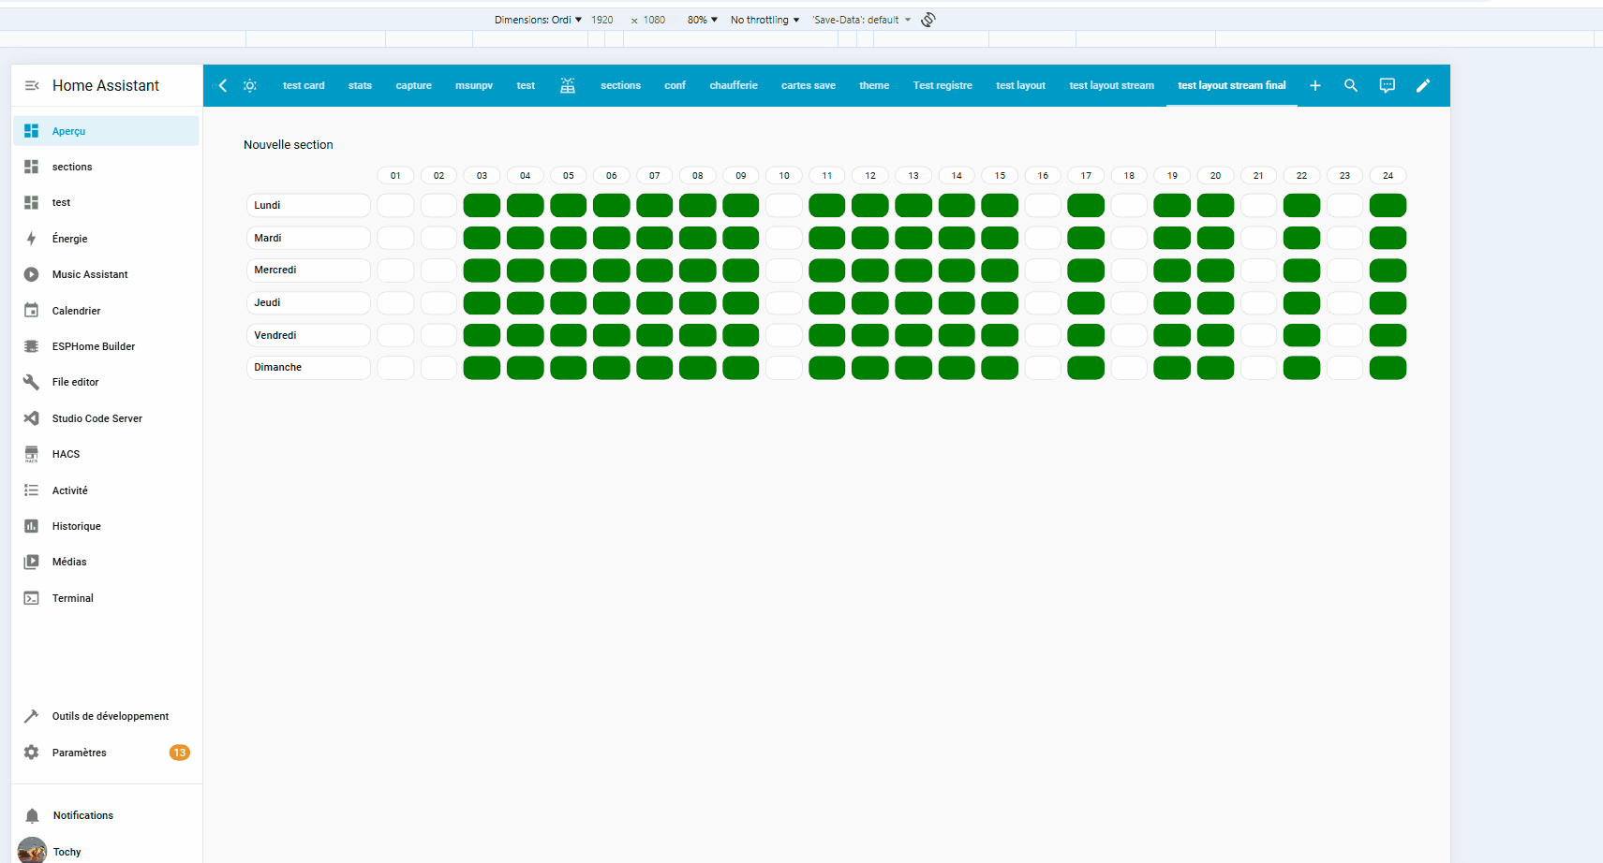Open the 80% zoom dropdown
This screenshot has width=1603, height=863.
coord(703,20)
